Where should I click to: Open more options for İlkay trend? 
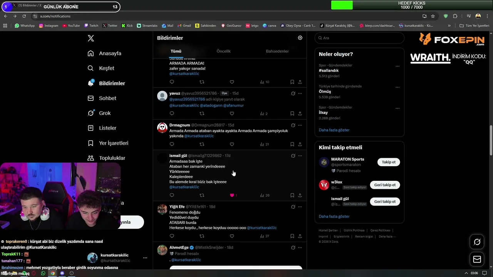tap(397, 108)
